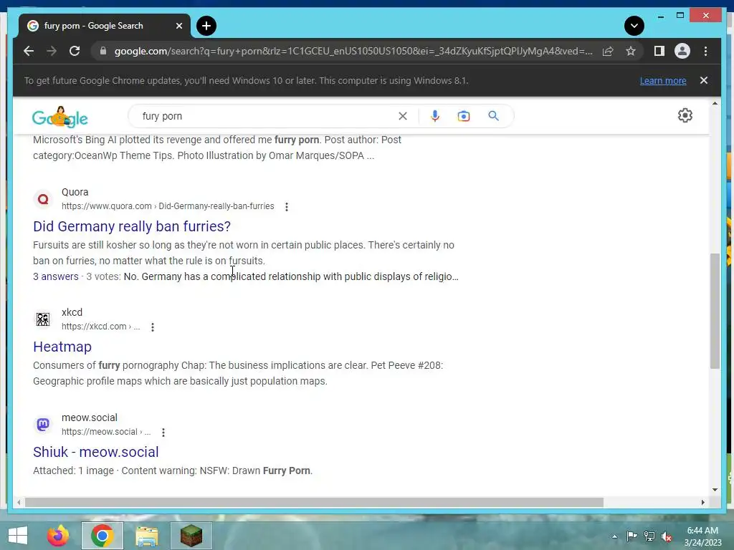Click the muted volume tray icon

tap(667, 536)
